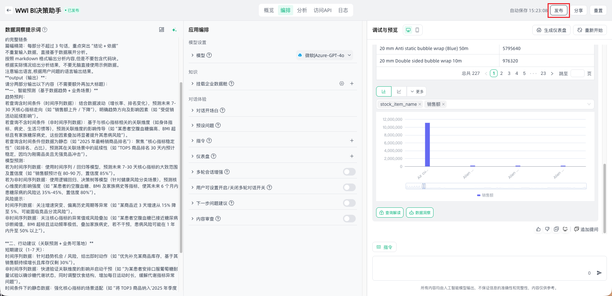Click the AI sparkle icon for prompt generation
Viewport: 612px width, 296px height.
click(x=174, y=30)
